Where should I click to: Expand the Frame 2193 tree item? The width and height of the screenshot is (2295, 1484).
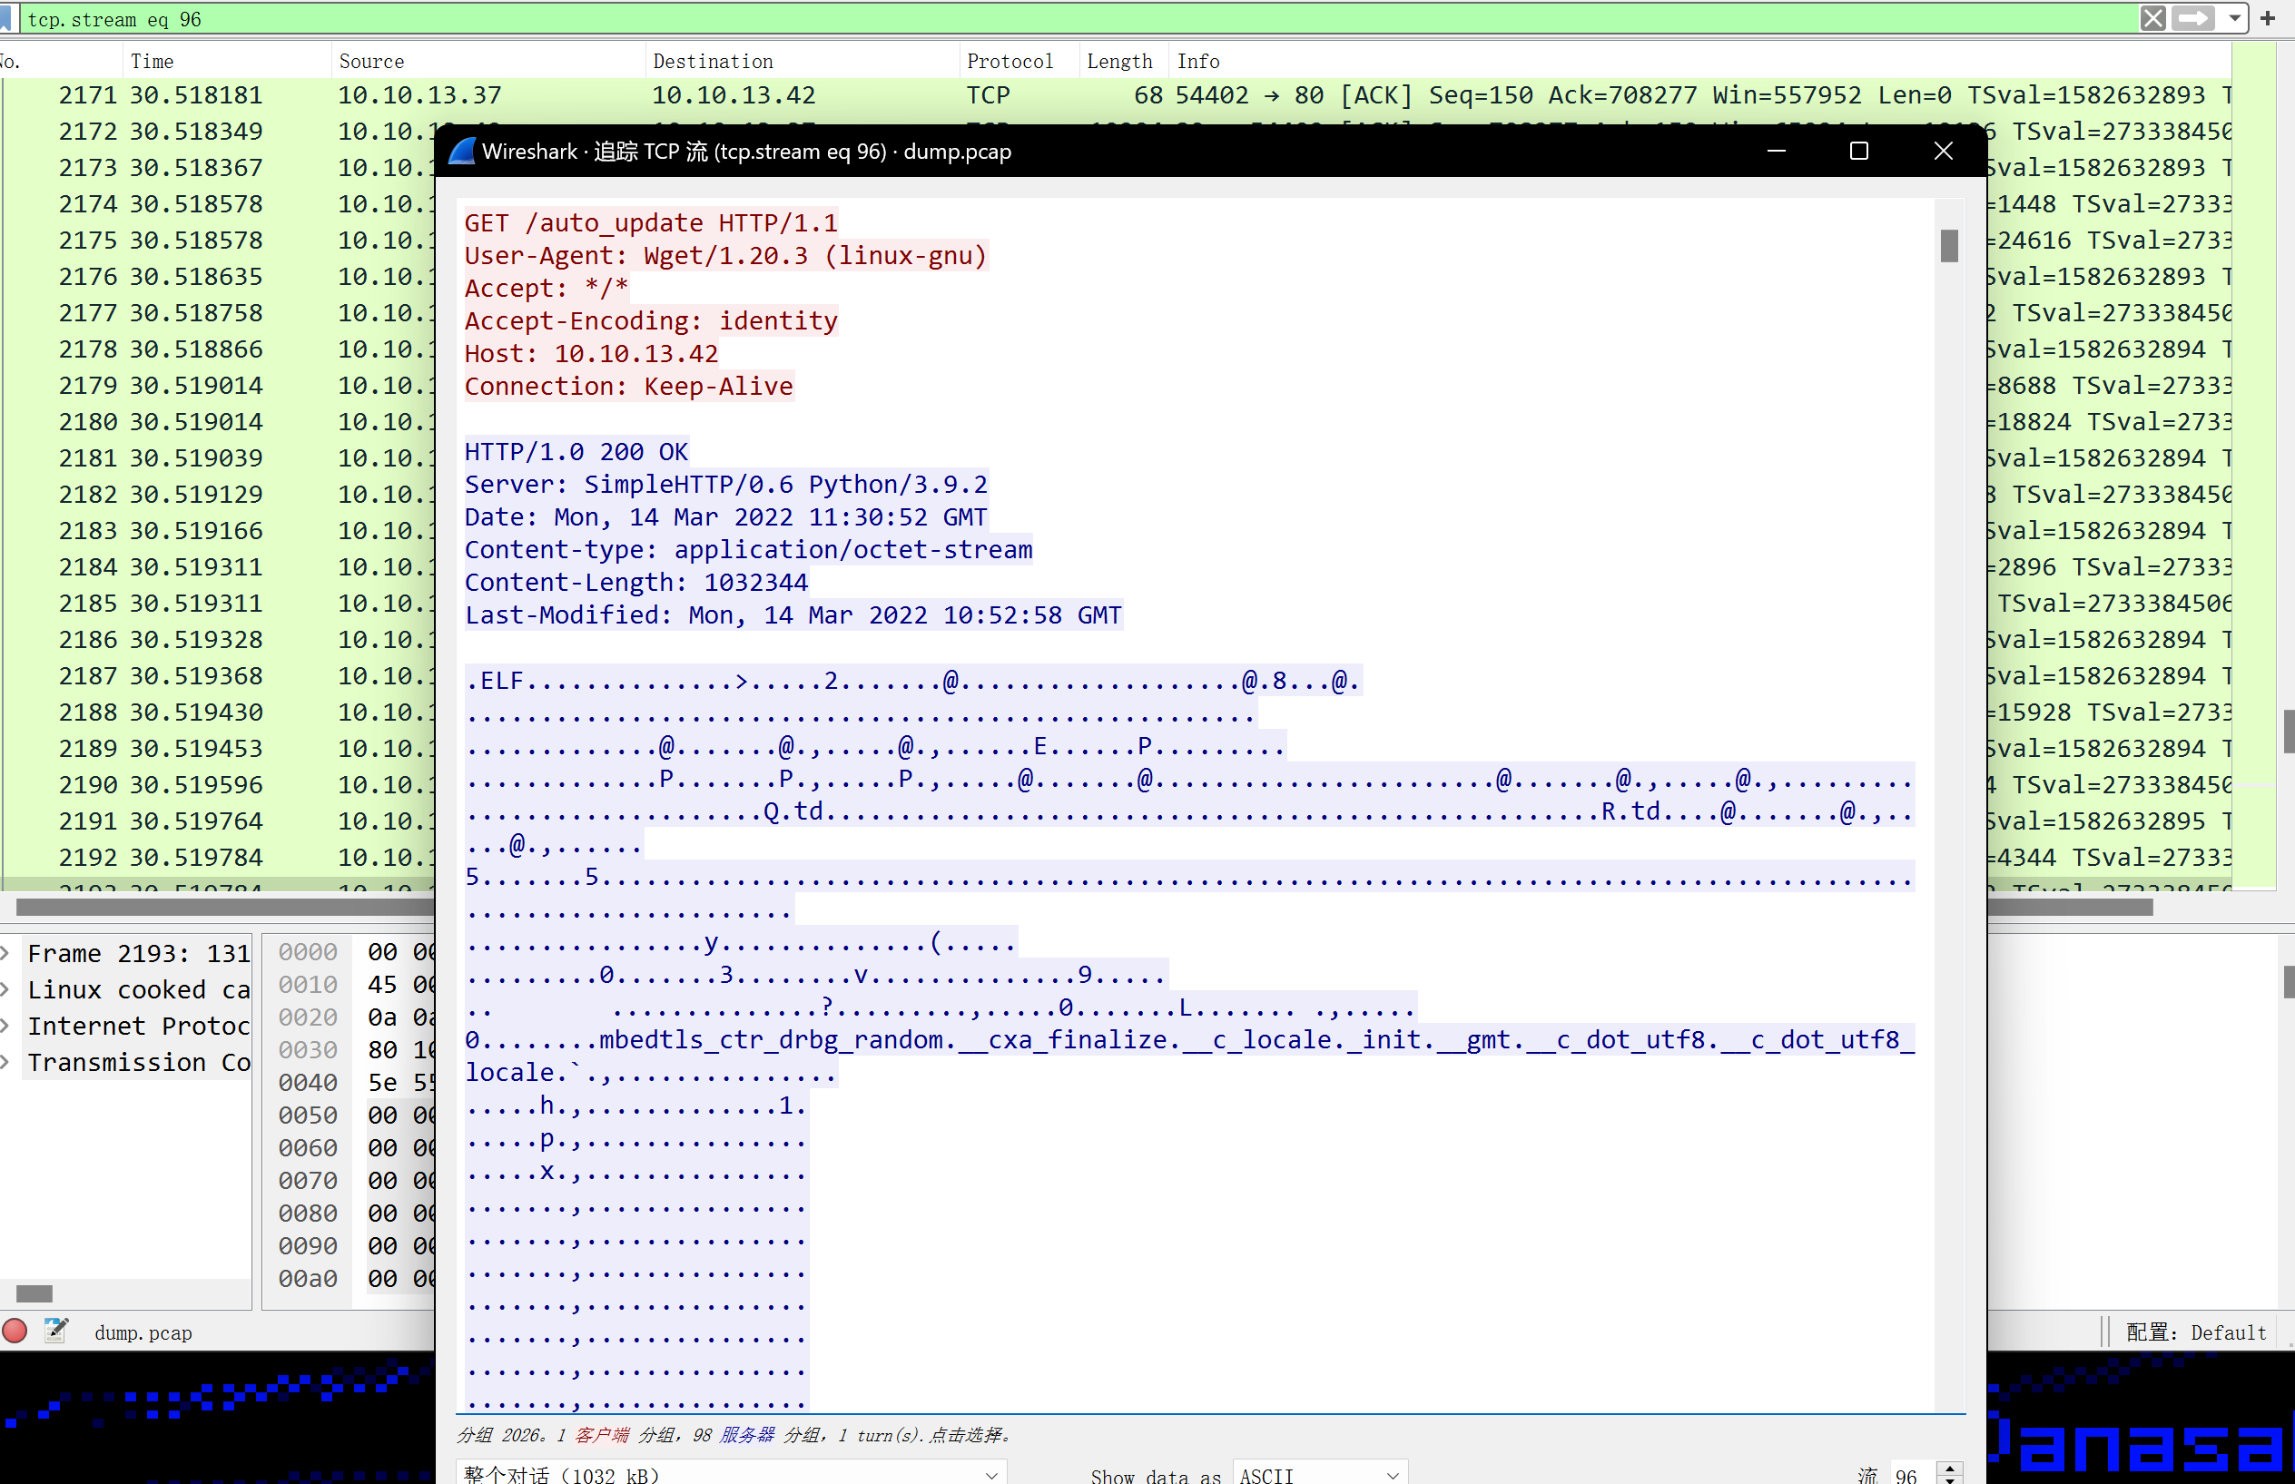click(x=6, y=953)
